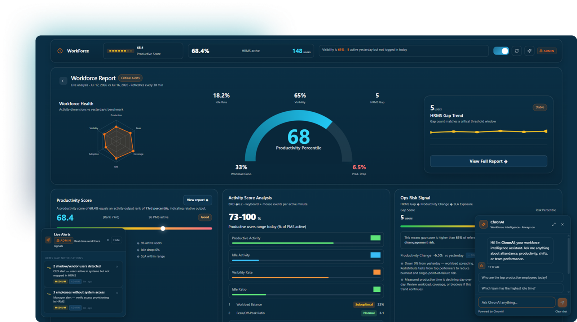Click the blue swatch on Idle Activity row
577x322 pixels.
pos(375,255)
